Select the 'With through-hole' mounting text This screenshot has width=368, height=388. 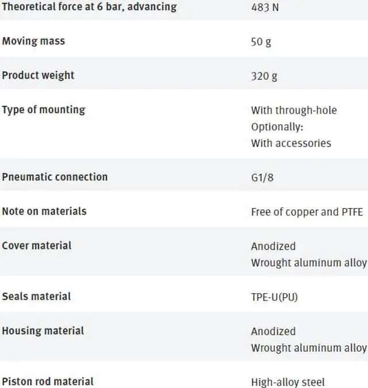(x=294, y=110)
